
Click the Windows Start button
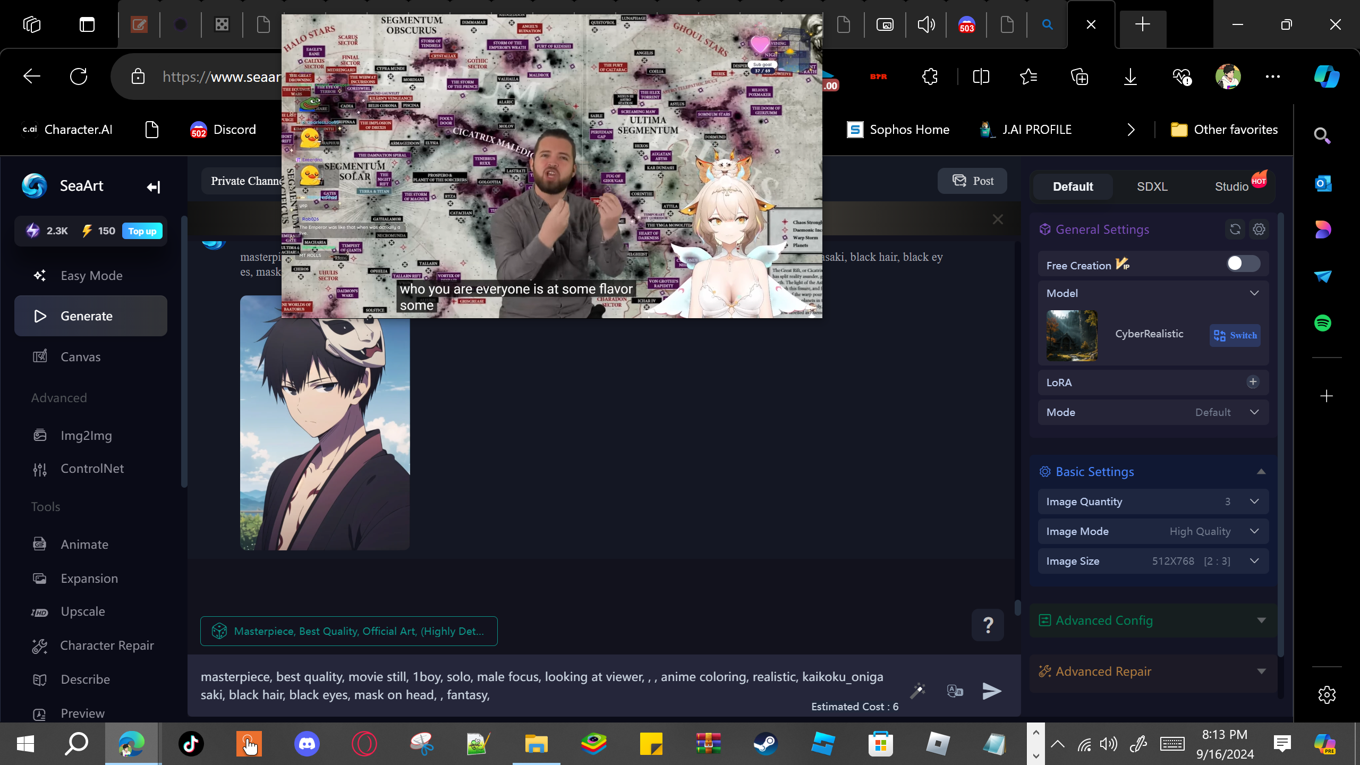[x=25, y=744]
